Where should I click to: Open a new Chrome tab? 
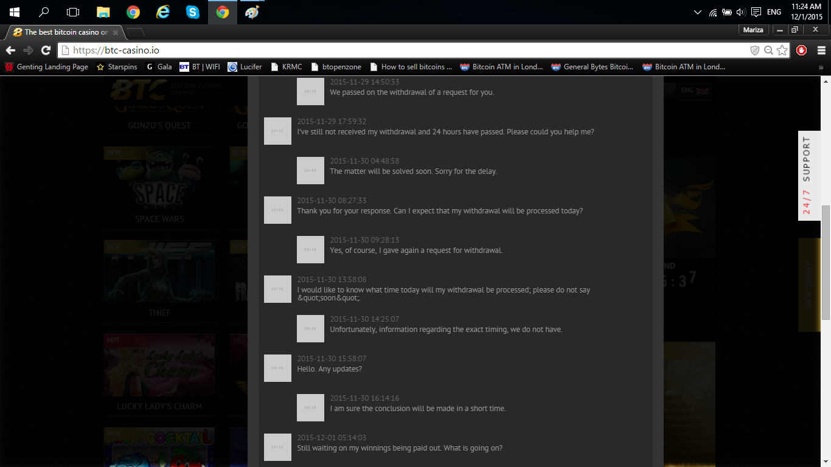(x=136, y=32)
